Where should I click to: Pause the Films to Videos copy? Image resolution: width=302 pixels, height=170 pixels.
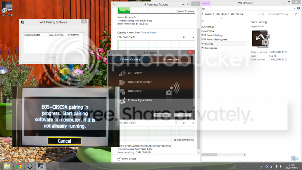[184, 37]
